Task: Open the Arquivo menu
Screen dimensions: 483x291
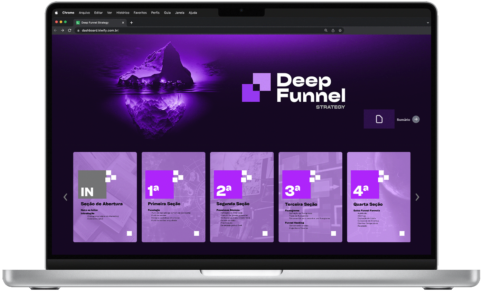Action: [x=84, y=13]
